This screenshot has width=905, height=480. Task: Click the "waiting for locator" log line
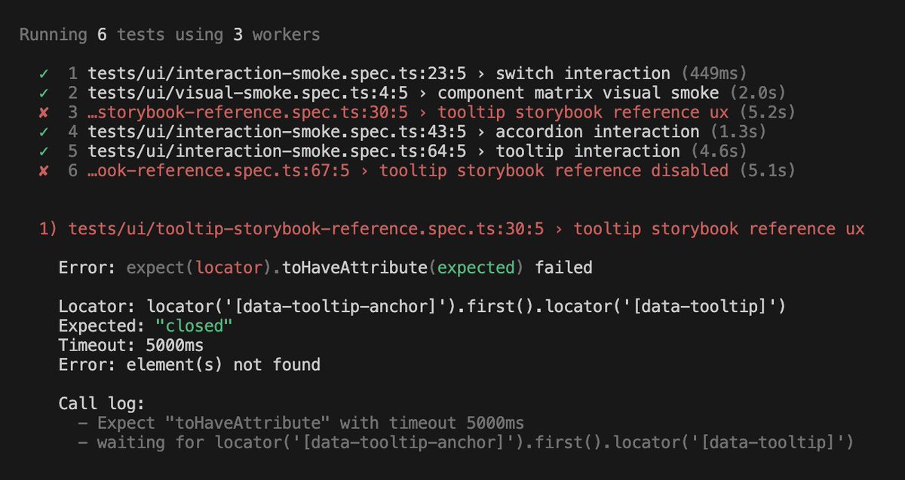(x=466, y=443)
